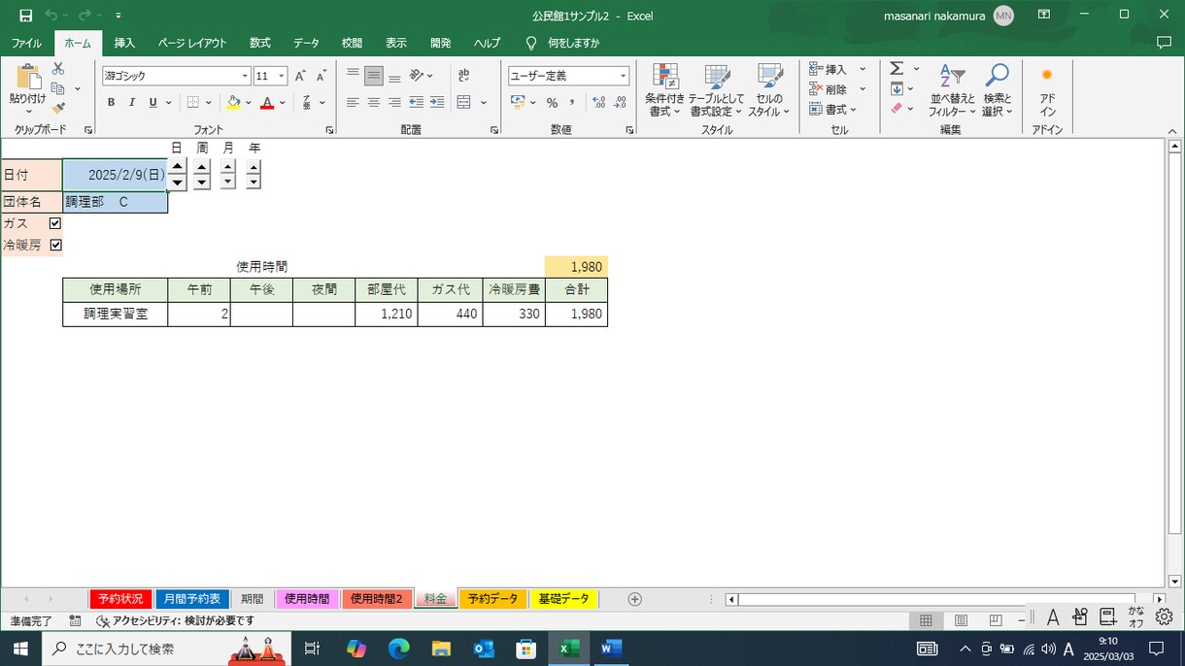The image size is (1185, 666).
Task: Click the Cut scissors icon
Action: click(x=58, y=69)
